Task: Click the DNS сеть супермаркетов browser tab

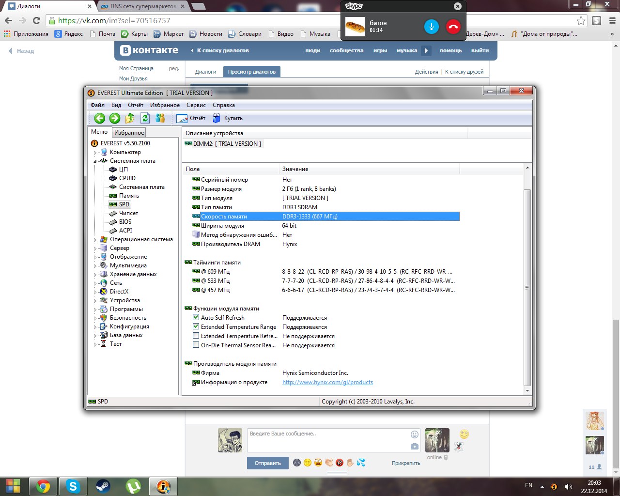Action: [x=142, y=6]
